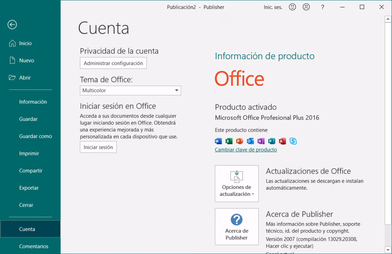The height and width of the screenshot is (254, 392).
Task: Click the OneNote app icon
Action: (x=261, y=141)
